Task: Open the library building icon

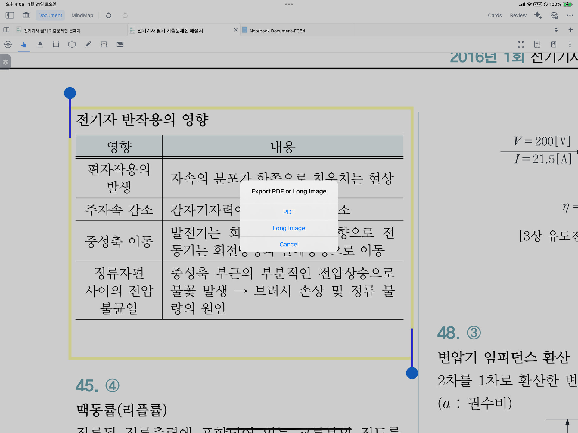Action: pos(26,15)
